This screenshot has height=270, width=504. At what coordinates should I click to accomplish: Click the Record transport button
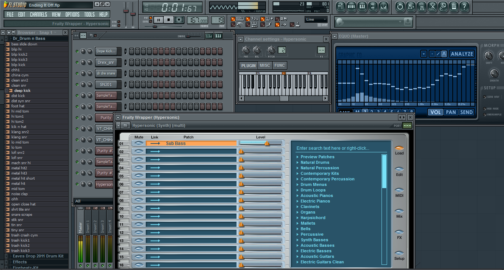pos(179,20)
